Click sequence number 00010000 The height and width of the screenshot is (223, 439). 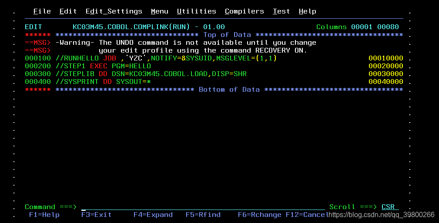point(386,58)
